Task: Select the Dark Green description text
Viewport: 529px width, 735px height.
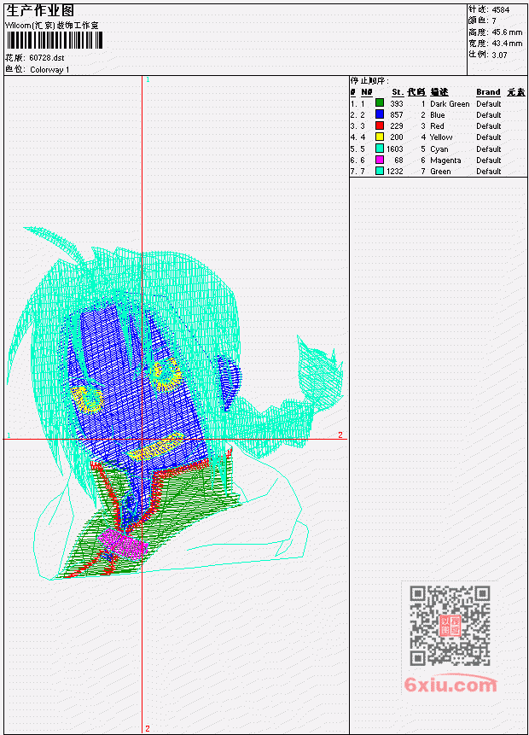Action: pos(450,103)
